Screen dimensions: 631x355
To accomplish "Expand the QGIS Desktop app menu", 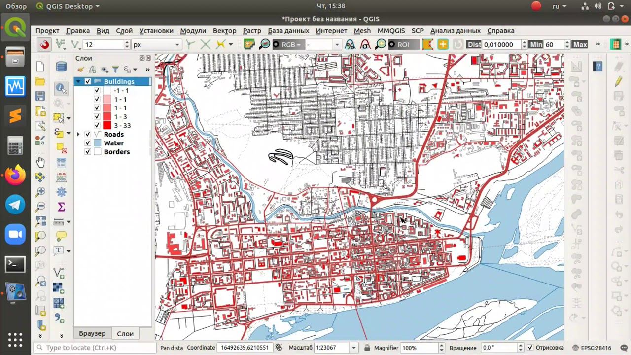I will tap(68, 6).
